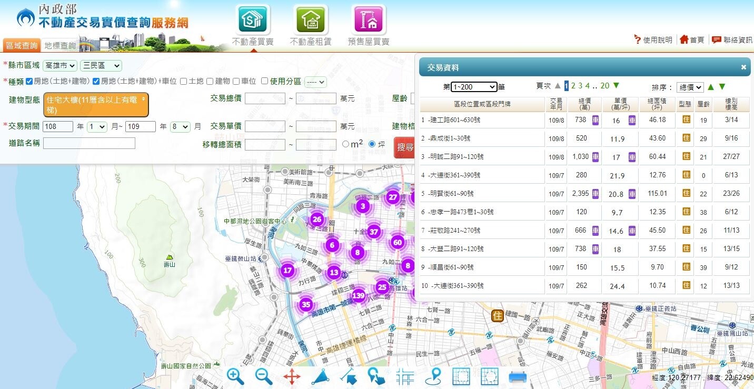Select the circular area selection tool
The image size is (754, 389).
pos(490,376)
